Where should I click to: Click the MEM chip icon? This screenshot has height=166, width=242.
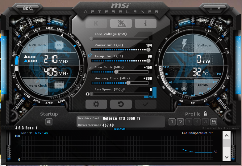pos(59,85)
